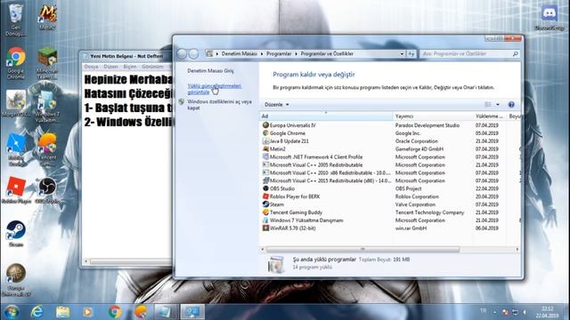570x320 pixels.
Task: Click the refresh button next to address bar
Action: [x=411, y=53]
